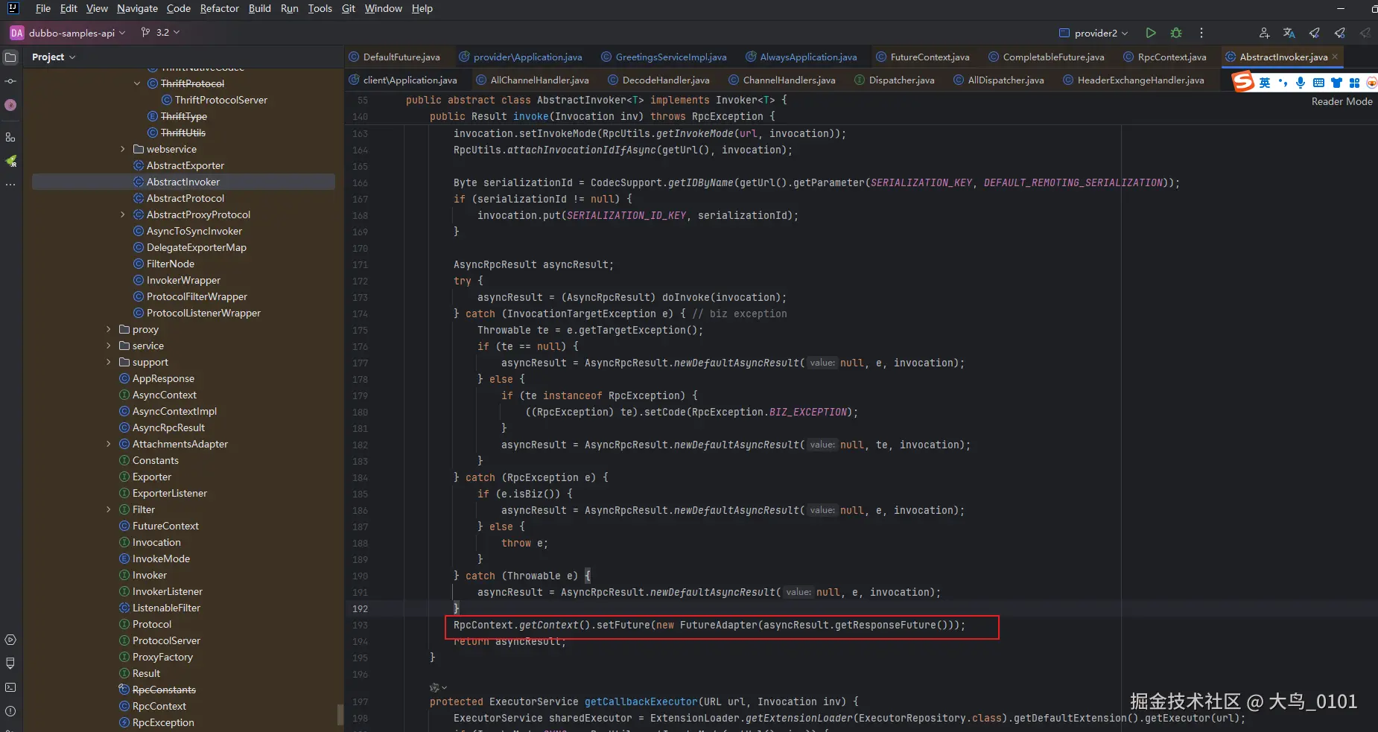Select FutureContext in the project tree
Screen dimensions: 1378x732
click(165, 526)
